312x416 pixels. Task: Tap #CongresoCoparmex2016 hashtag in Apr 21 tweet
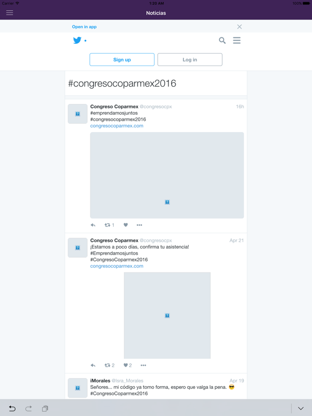coord(119,260)
